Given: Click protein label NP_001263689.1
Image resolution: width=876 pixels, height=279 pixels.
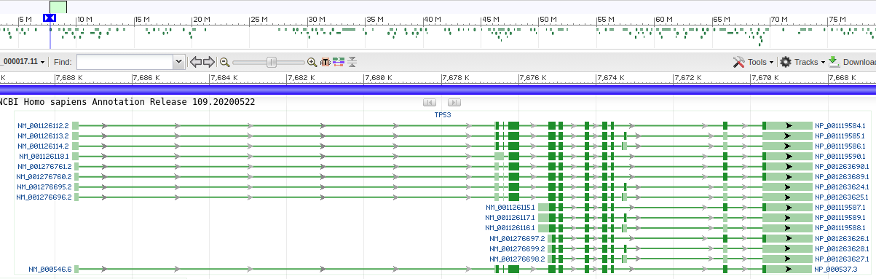Looking at the screenshot, I should (x=842, y=177).
